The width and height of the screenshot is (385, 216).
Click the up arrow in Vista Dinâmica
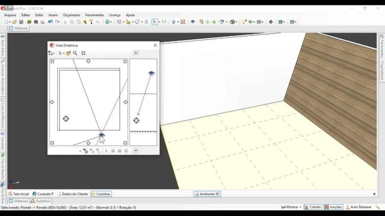coord(136,53)
